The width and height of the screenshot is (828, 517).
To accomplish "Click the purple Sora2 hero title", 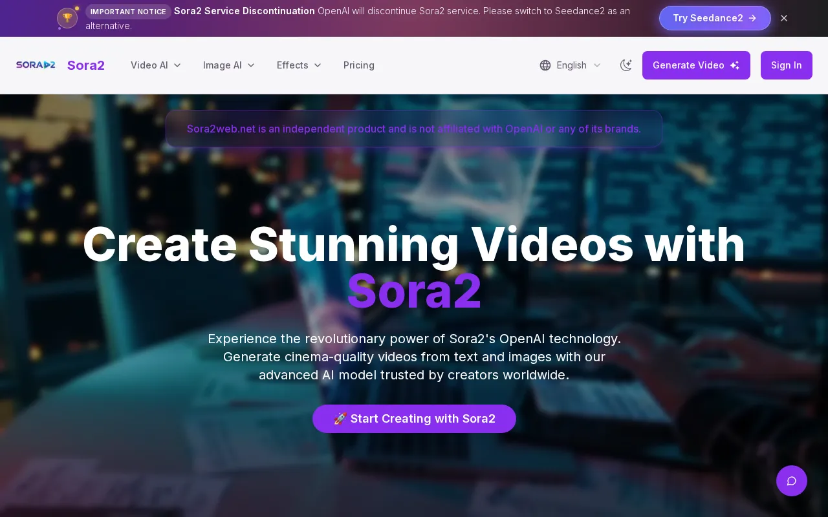I will [414, 291].
